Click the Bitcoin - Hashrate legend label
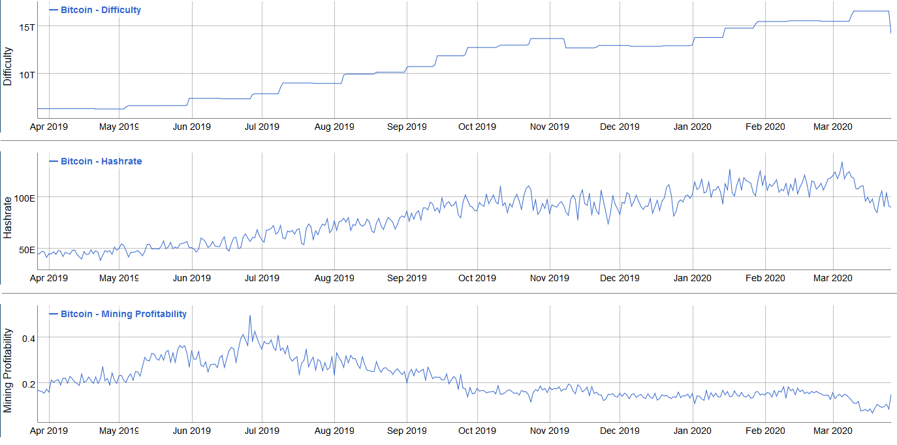Image resolution: width=897 pixels, height=445 pixels. coord(101,161)
